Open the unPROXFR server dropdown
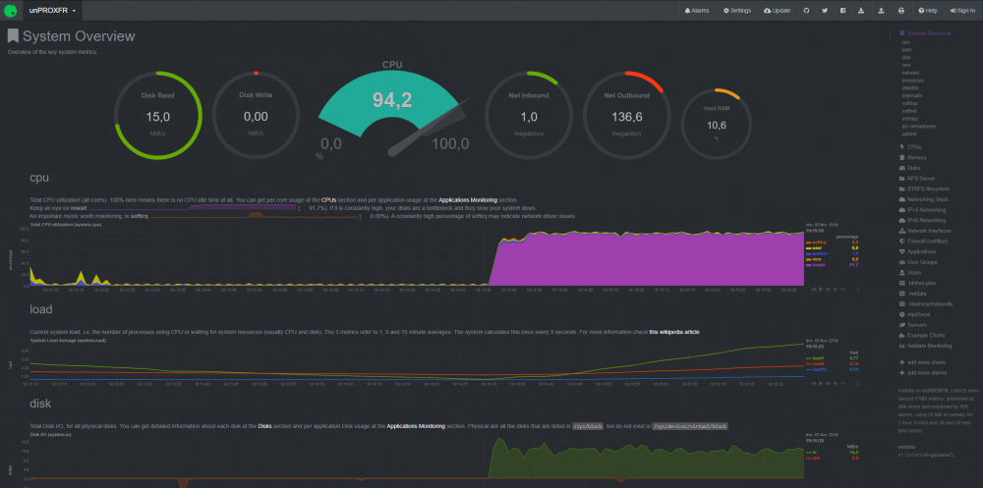 pos(53,11)
